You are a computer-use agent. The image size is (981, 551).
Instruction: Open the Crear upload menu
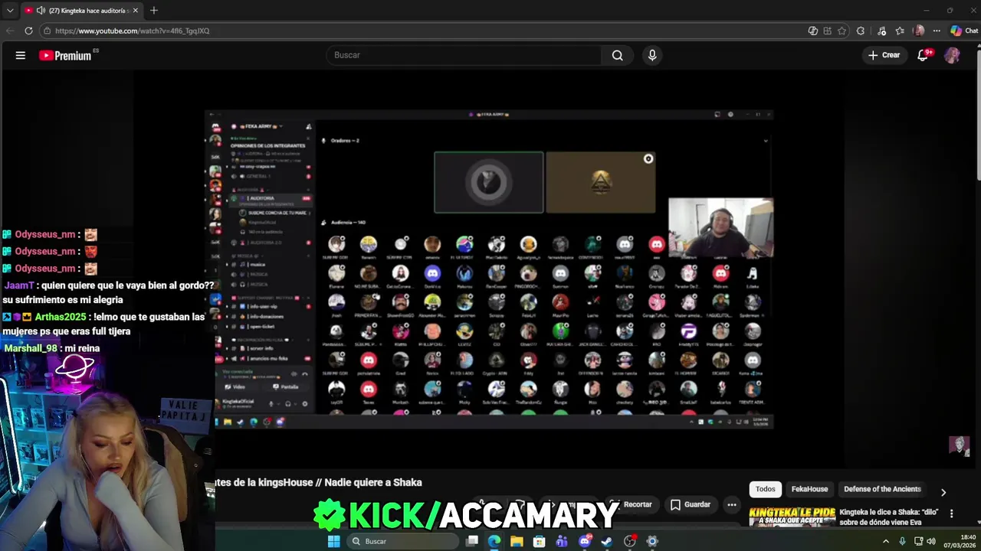point(884,55)
